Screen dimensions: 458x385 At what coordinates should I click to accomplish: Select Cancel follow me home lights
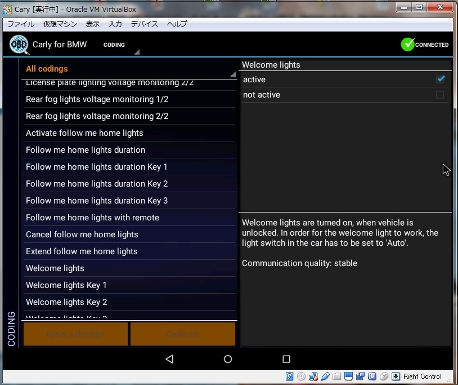pyautogui.click(x=129, y=234)
